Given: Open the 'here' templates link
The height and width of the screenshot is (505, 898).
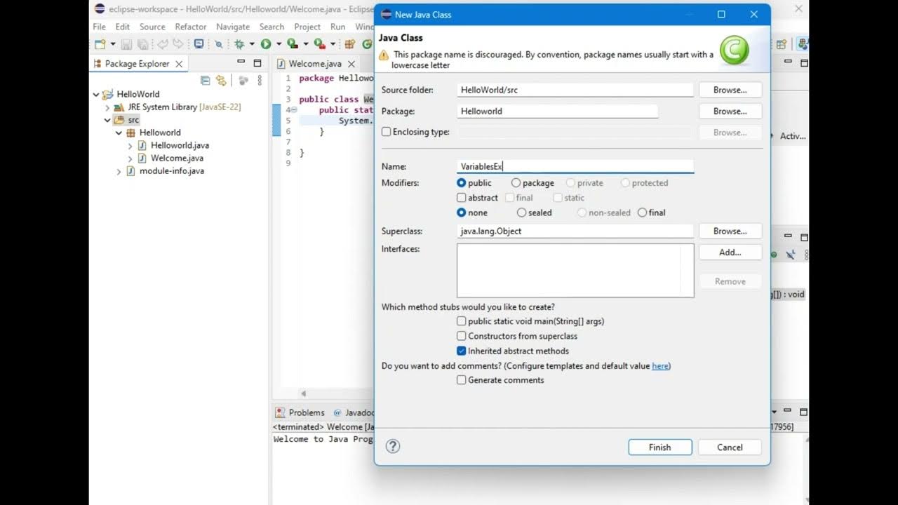Looking at the screenshot, I should point(660,366).
